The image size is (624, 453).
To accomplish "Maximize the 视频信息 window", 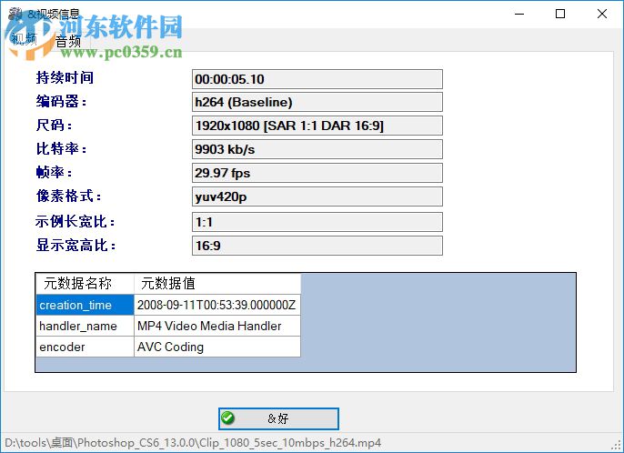I will 560,14.
